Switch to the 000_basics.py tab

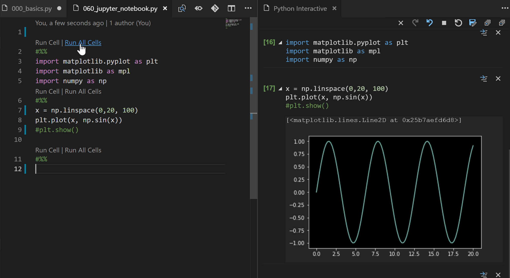[x=31, y=8]
